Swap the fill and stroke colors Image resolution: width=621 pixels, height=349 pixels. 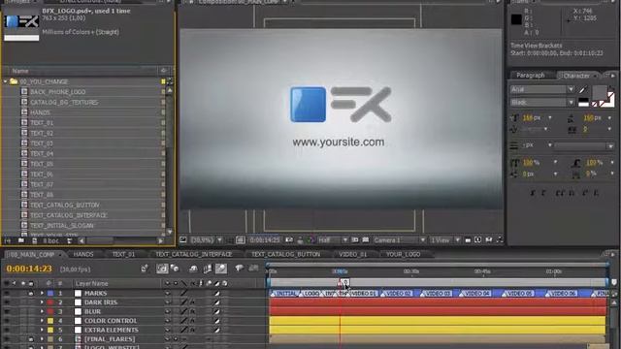coord(612,88)
